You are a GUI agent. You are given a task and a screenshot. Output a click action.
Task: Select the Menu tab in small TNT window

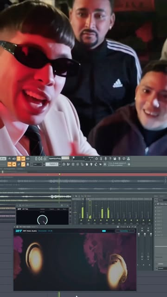coord(64,209)
